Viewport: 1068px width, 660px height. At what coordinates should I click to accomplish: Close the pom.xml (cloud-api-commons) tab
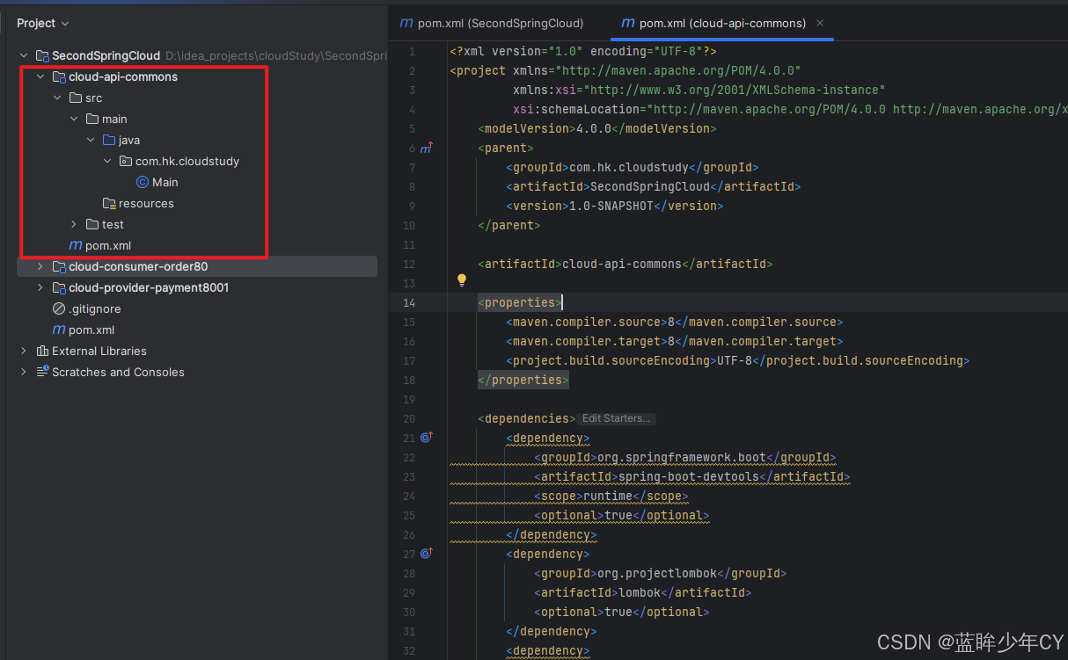point(820,23)
